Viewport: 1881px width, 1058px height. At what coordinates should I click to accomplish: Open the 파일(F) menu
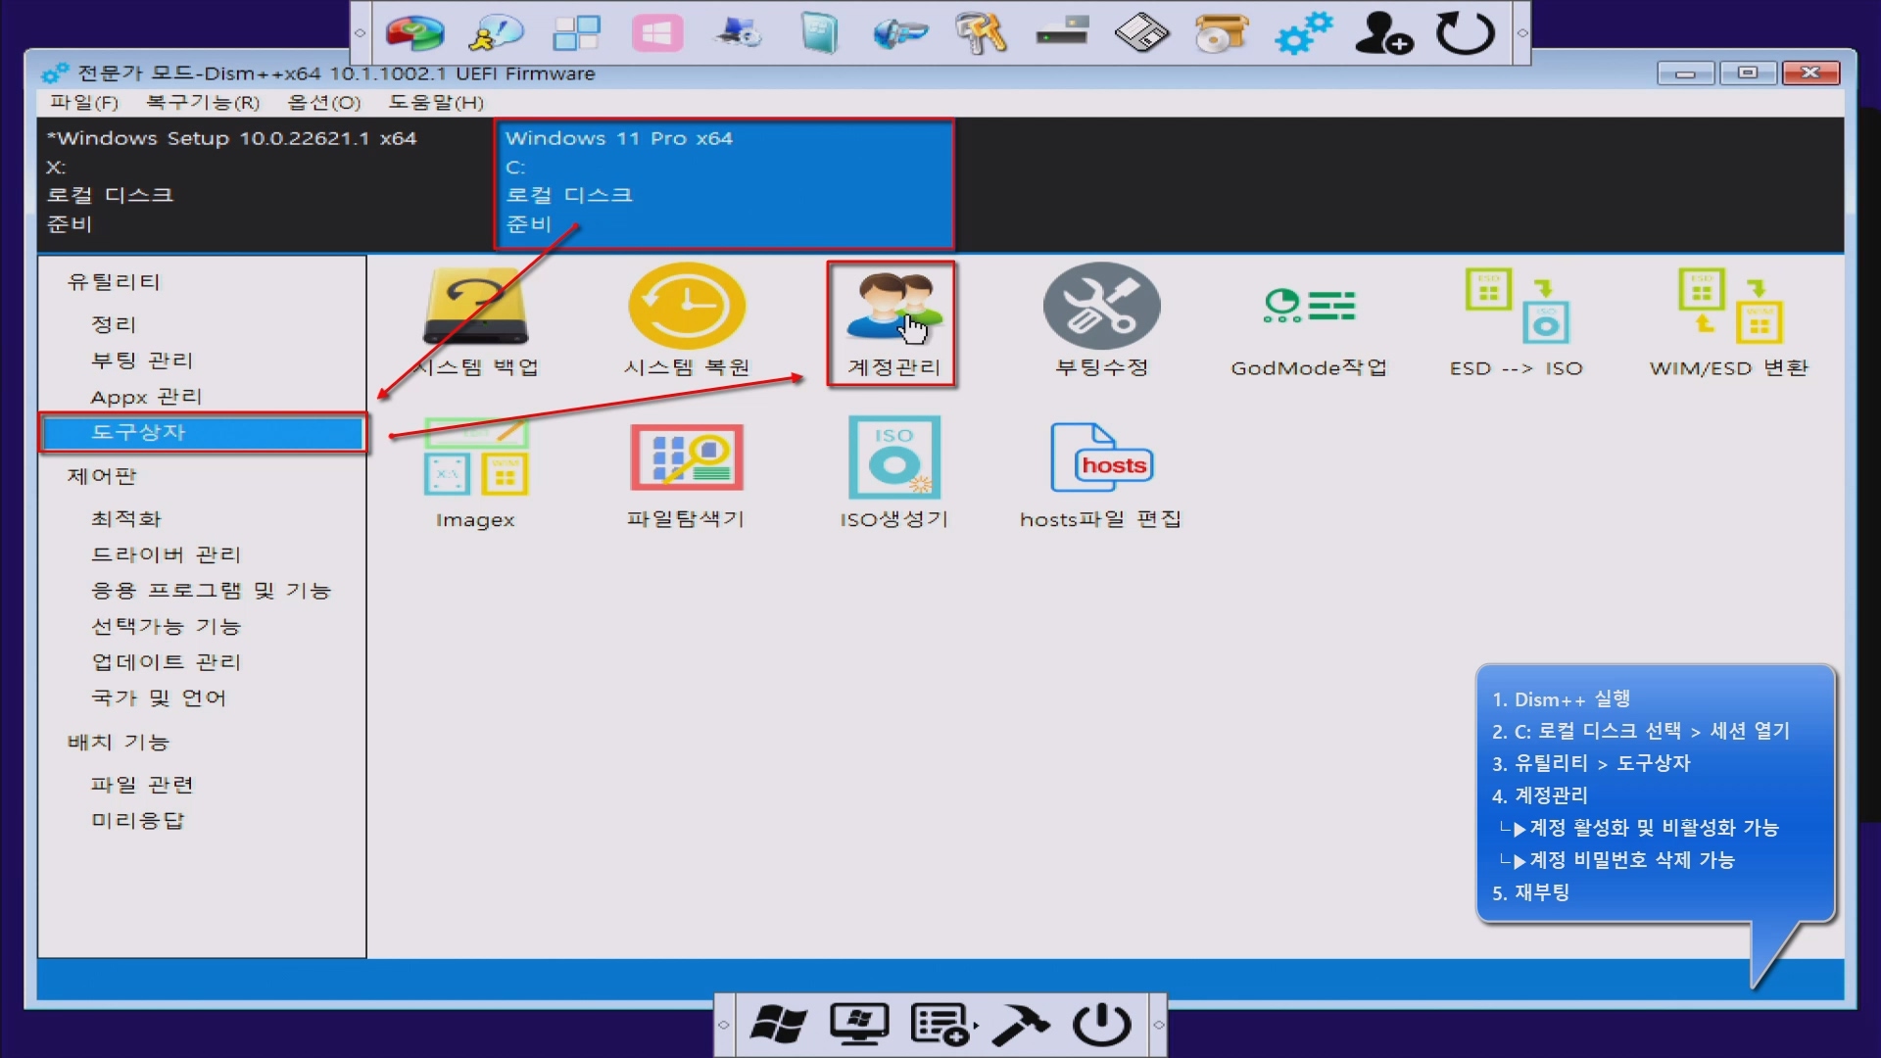coord(84,102)
